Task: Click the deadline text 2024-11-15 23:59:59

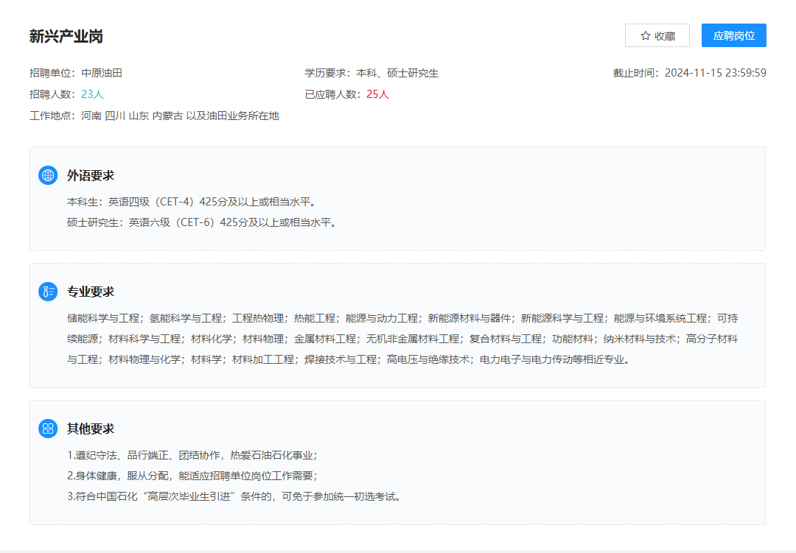Action: pyautogui.click(x=716, y=71)
